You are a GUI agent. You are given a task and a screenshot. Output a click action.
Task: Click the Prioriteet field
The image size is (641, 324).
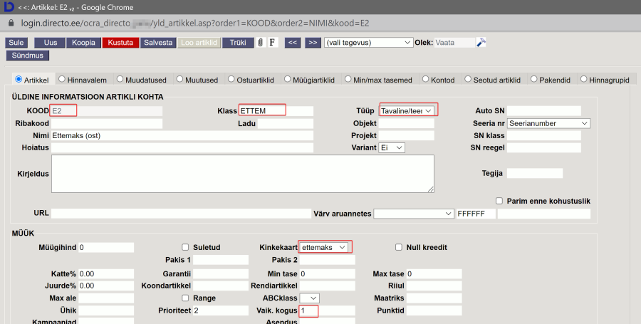point(220,310)
